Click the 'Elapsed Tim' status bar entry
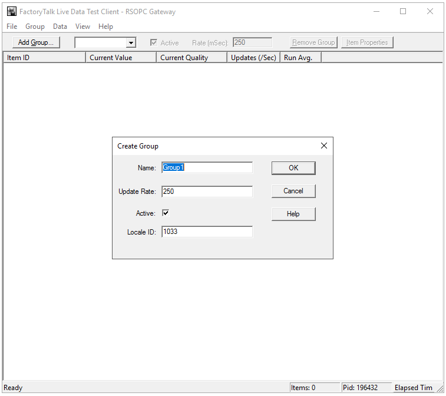This screenshot has width=446, height=396. (x=414, y=388)
